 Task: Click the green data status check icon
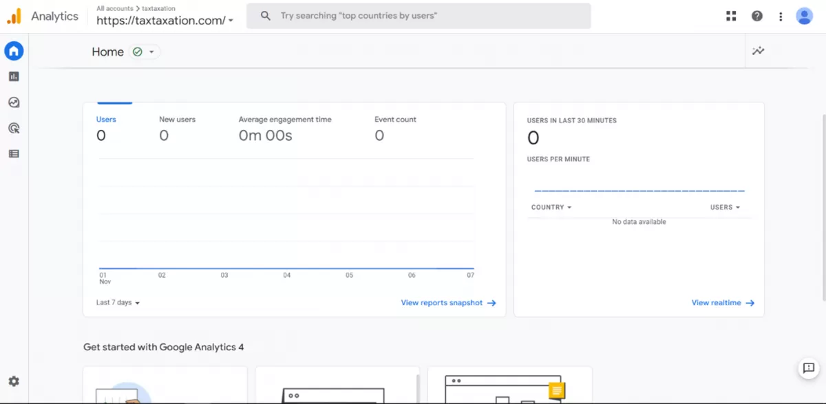138,52
